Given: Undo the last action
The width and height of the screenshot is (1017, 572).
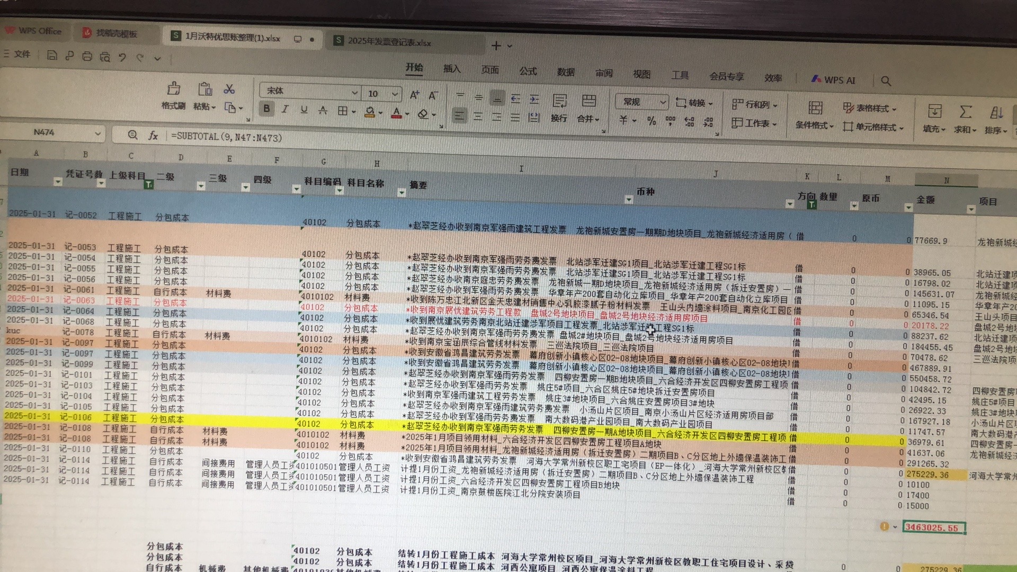Looking at the screenshot, I should pyautogui.click(x=122, y=57).
